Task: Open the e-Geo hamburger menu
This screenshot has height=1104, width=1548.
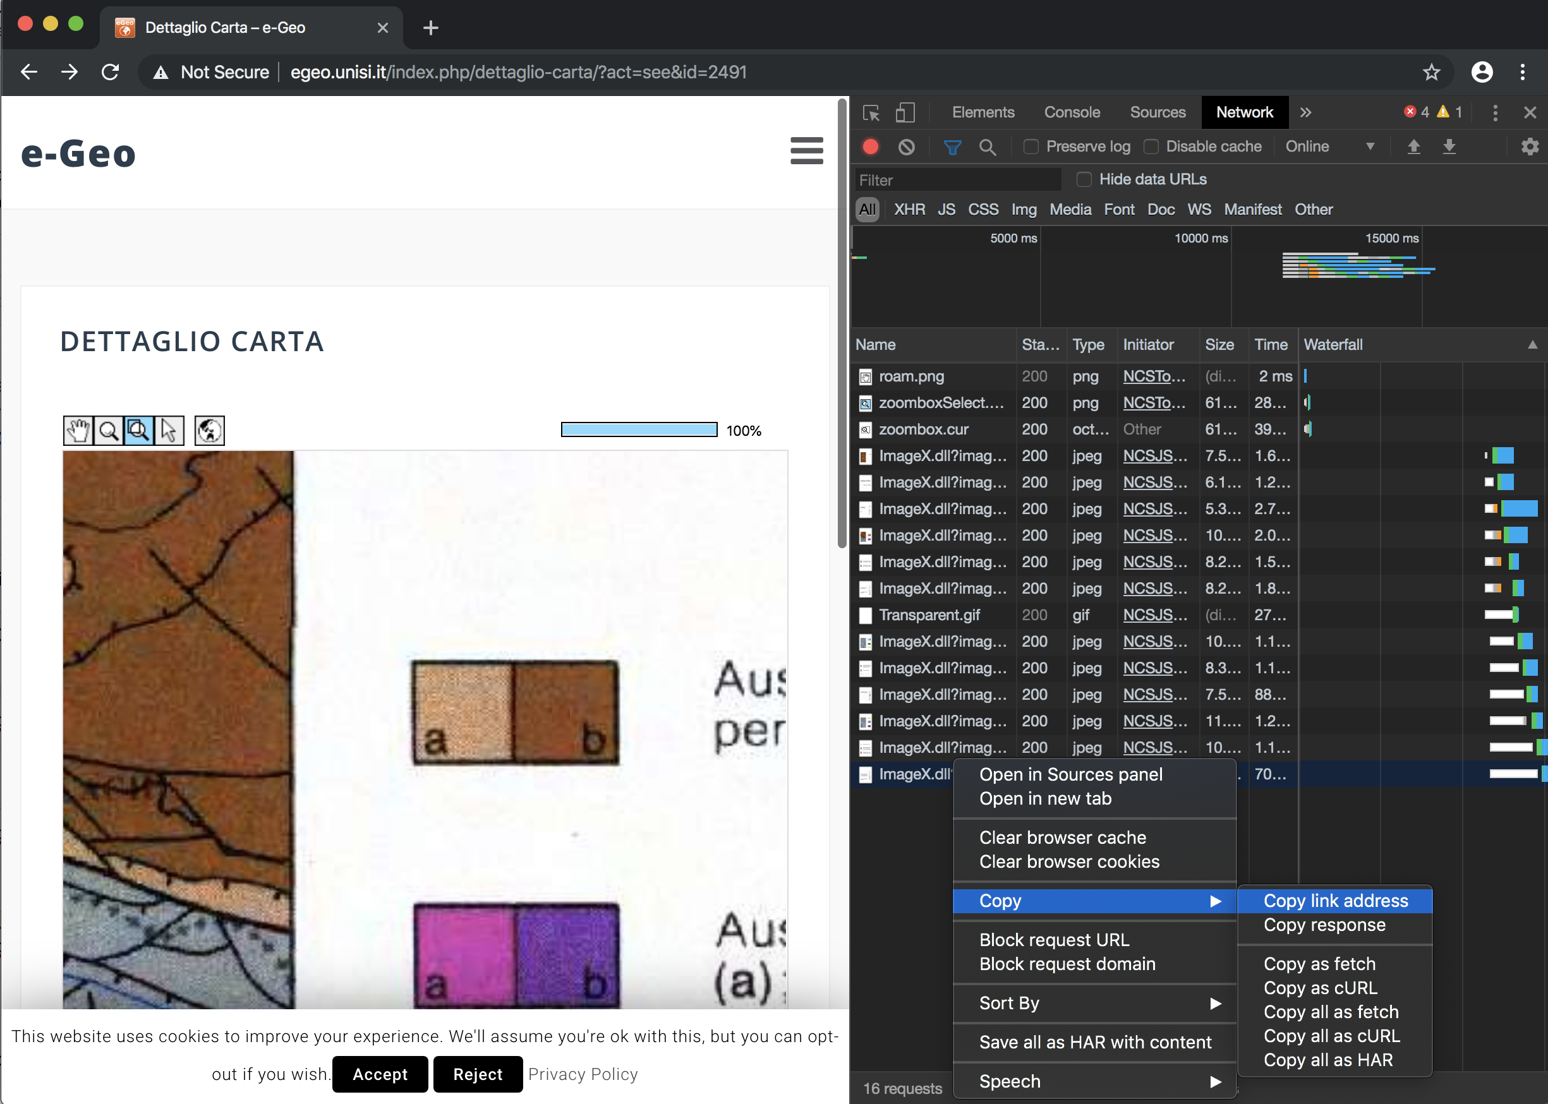Action: pos(807,151)
